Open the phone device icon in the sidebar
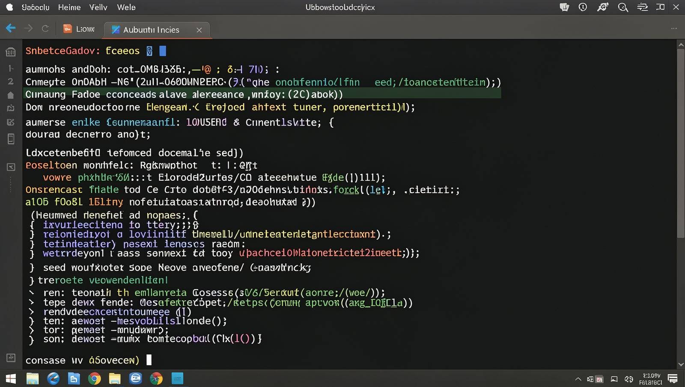This screenshot has height=387, width=685. 11,139
